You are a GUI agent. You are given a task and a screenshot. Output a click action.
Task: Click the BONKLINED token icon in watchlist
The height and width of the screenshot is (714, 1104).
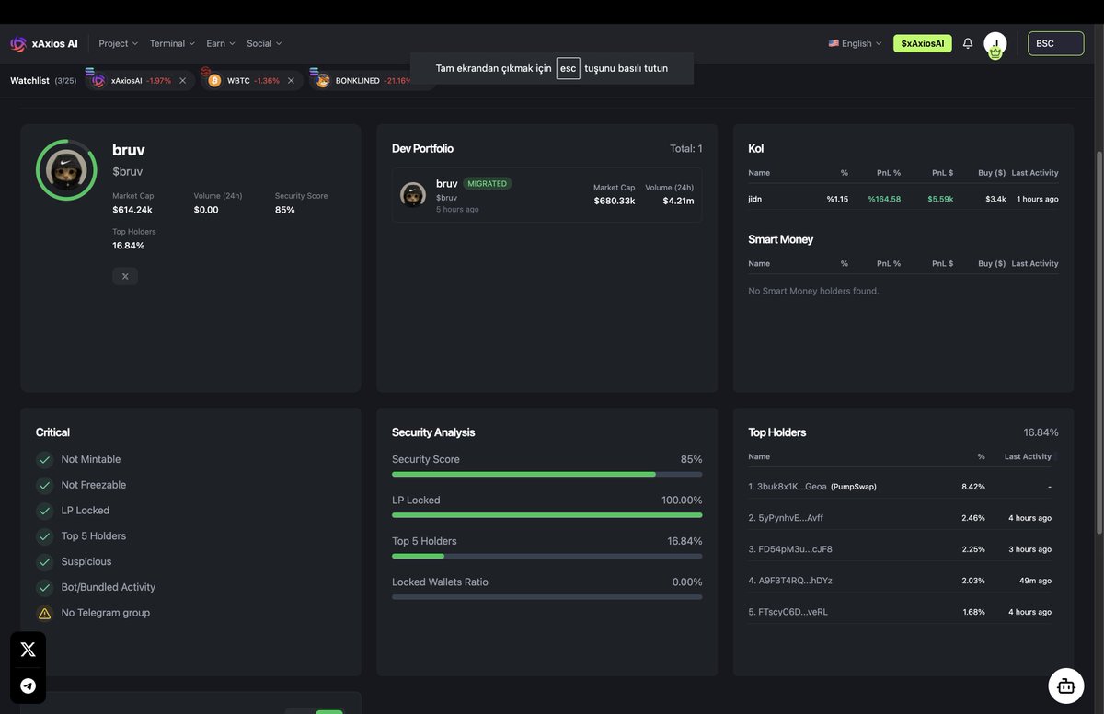tap(323, 81)
